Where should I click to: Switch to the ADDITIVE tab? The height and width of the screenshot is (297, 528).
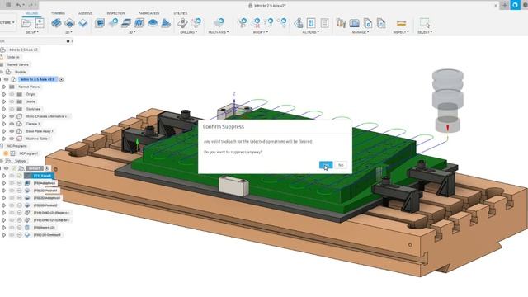point(86,13)
